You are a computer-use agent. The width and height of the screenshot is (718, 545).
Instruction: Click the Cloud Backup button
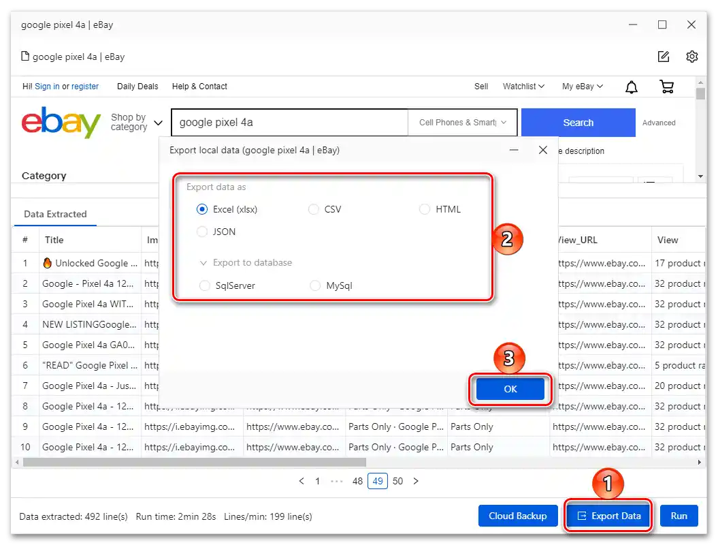[x=518, y=516]
